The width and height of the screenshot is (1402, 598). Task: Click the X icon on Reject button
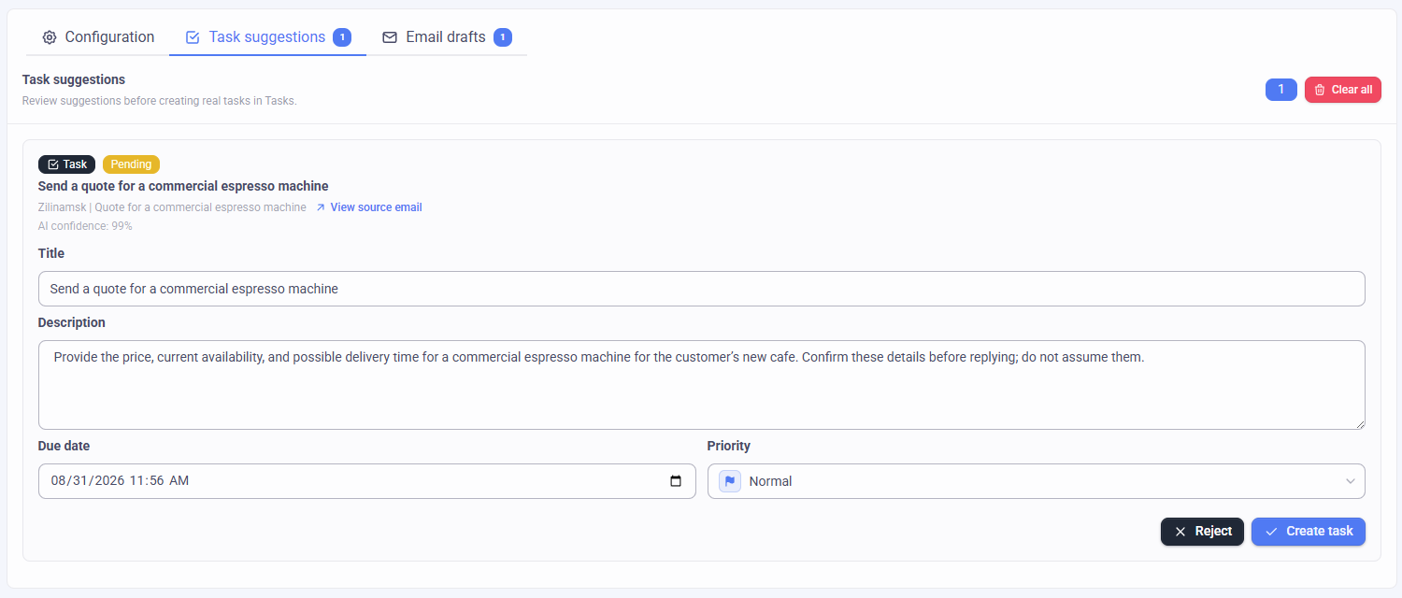pyautogui.click(x=1180, y=532)
